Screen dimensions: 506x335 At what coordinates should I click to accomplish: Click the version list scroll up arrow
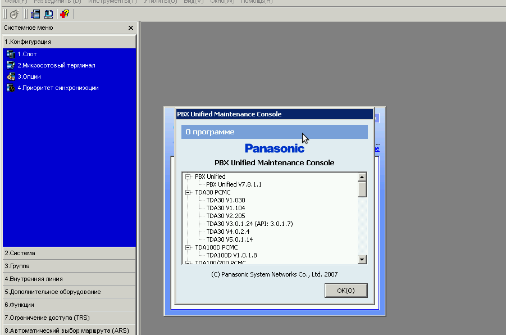362,177
